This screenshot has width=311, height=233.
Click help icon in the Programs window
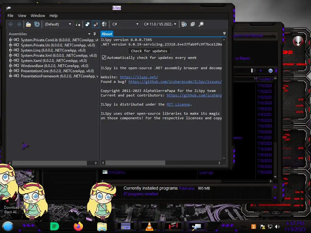click(271, 71)
